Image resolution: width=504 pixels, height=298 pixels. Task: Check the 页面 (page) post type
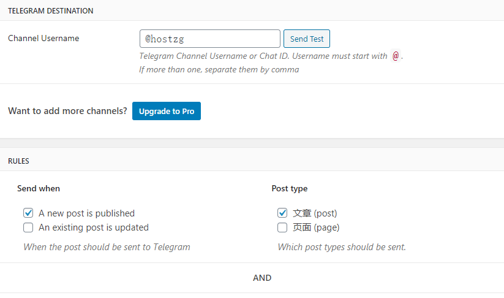282,227
